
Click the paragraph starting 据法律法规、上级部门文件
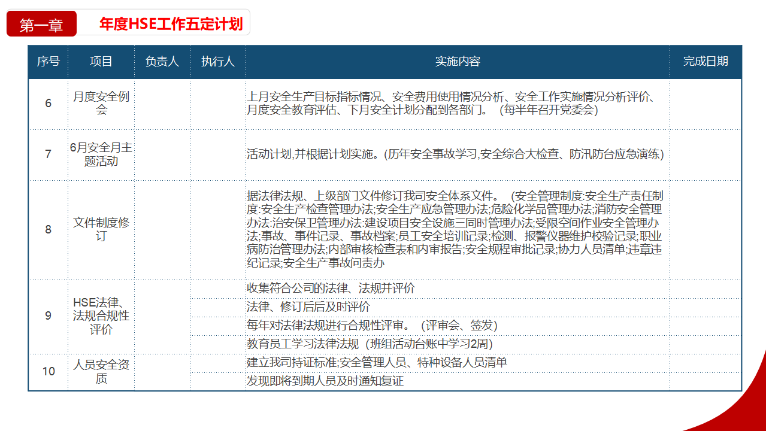click(x=455, y=230)
